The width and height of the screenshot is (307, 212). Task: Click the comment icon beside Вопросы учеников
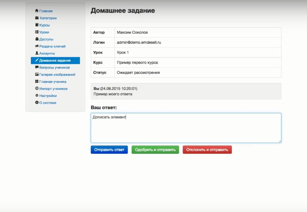pos(37,67)
